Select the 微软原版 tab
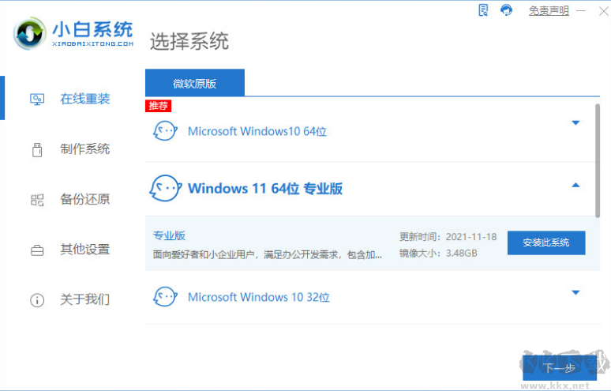The image size is (611, 391). tap(195, 83)
